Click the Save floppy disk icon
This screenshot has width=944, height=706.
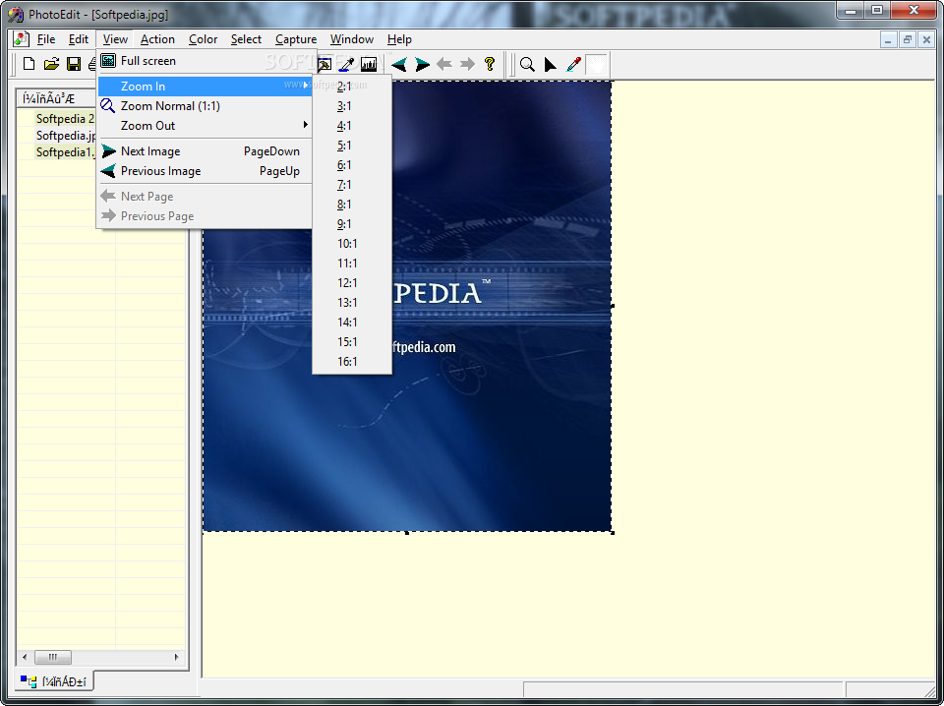coord(74,64)
